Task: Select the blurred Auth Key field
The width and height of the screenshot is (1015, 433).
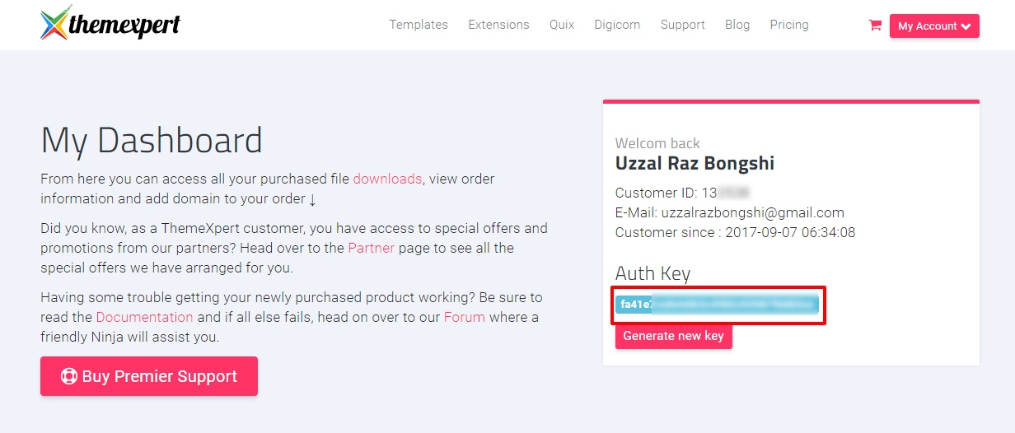Action: [717, 305]
